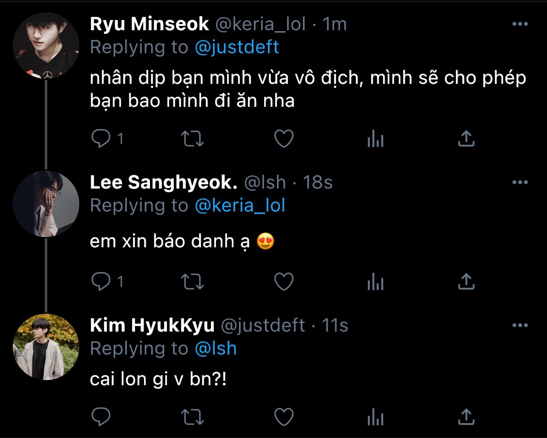Open more options on Lee Sanghyeok's tweet
Screen dimensions: 547x438
pos(520,183)
